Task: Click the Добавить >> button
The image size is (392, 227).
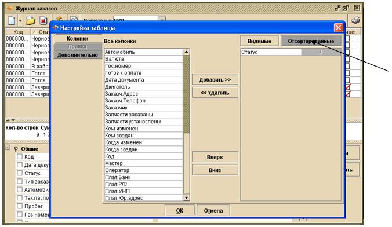Action: [215, 80]
